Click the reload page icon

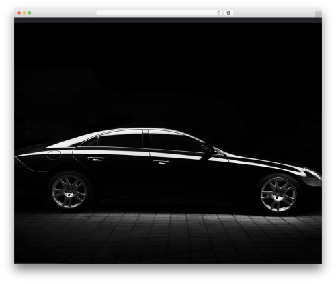click(x=218, y=13)
